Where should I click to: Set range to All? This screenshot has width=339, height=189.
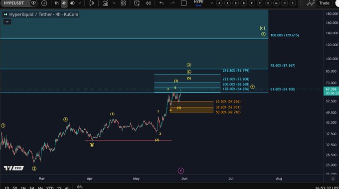coord(67,188)
